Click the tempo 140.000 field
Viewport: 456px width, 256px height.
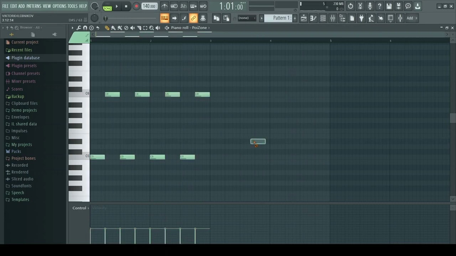click(x=149, y=6)
